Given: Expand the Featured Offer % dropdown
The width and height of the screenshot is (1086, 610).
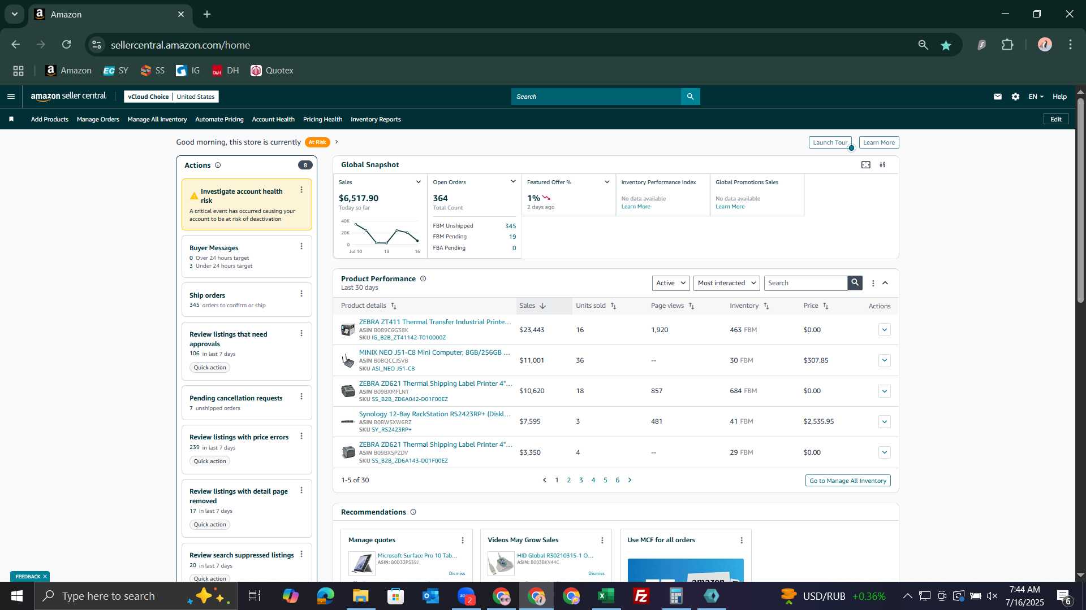Looking at the screenshot, I should coord(607,182).
